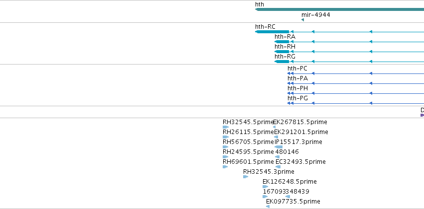Screen dimensions: 424x209
Task: Select the hth-RA transcript exon block
Action: [282, 42]
